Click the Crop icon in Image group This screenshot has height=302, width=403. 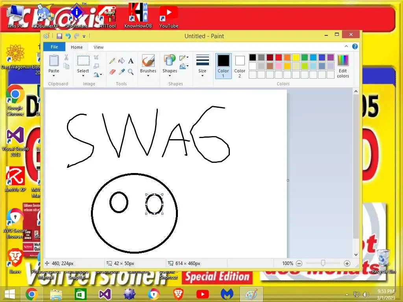pos(96,57)
